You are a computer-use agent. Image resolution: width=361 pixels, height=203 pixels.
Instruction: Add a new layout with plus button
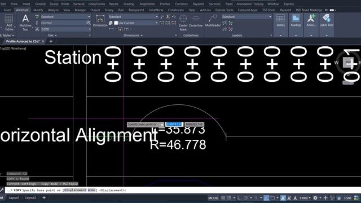coord(44,198)
